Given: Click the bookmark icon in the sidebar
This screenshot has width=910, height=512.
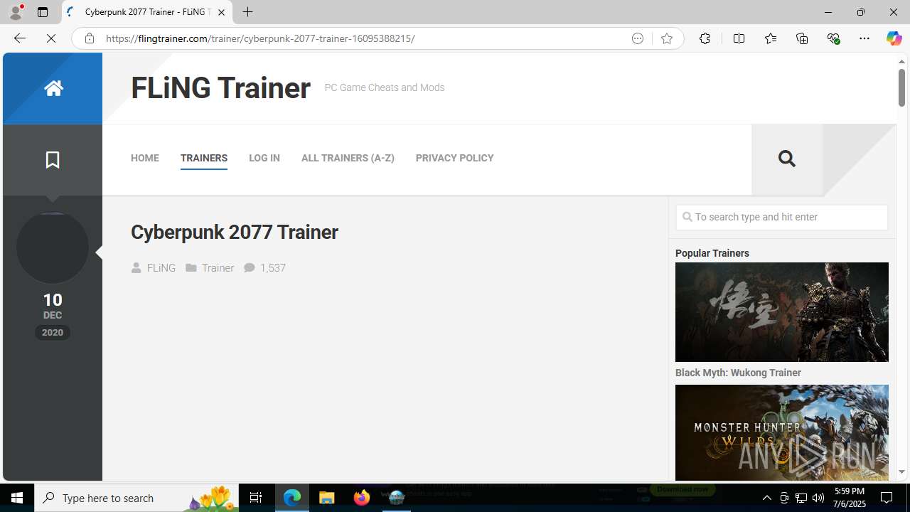Looking at the screenshot, I should [x=53, y=159].
